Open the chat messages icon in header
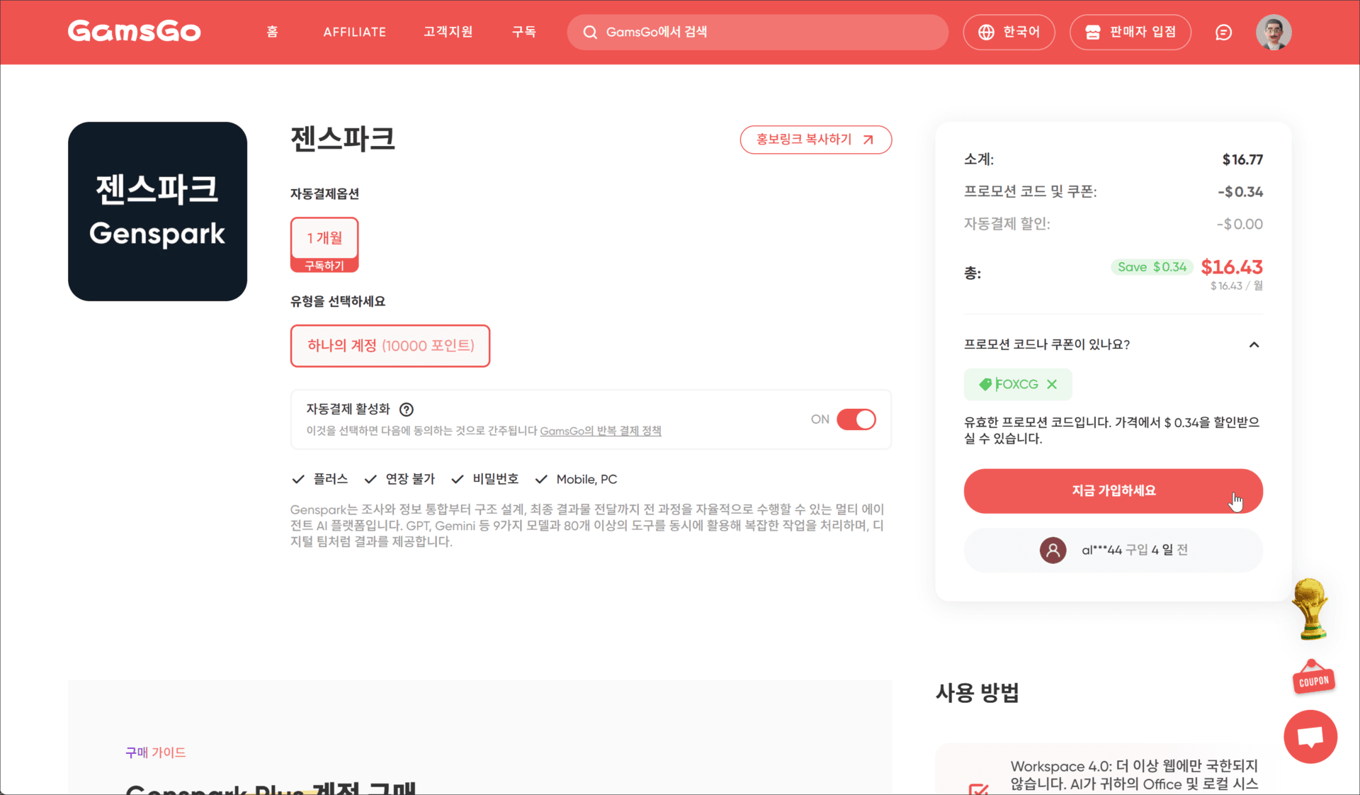Image resolution: width=1360 pixels, height=795 pixels. point(1223,33)
